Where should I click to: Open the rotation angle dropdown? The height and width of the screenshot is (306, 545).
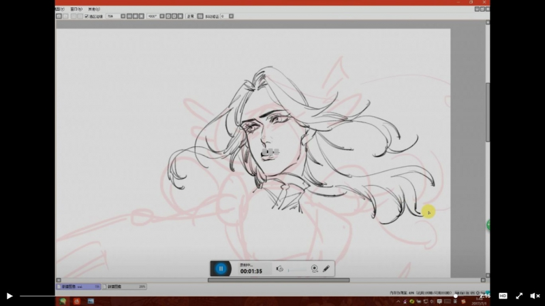click(162, 16)
